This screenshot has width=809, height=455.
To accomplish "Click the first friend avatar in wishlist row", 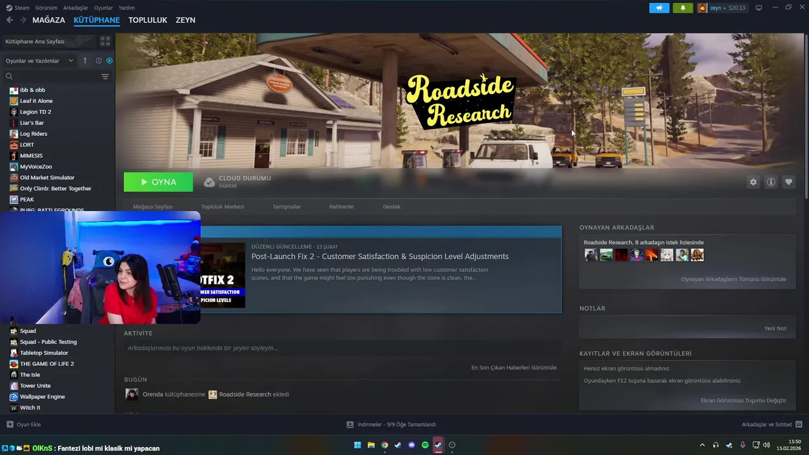I will (x=591, y=255).
